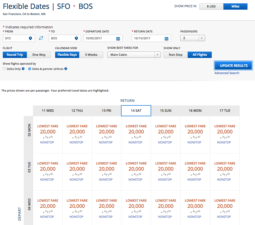The image size is (255, 225).
Task: Show only Non Stop flights
Action: point(176,55)
